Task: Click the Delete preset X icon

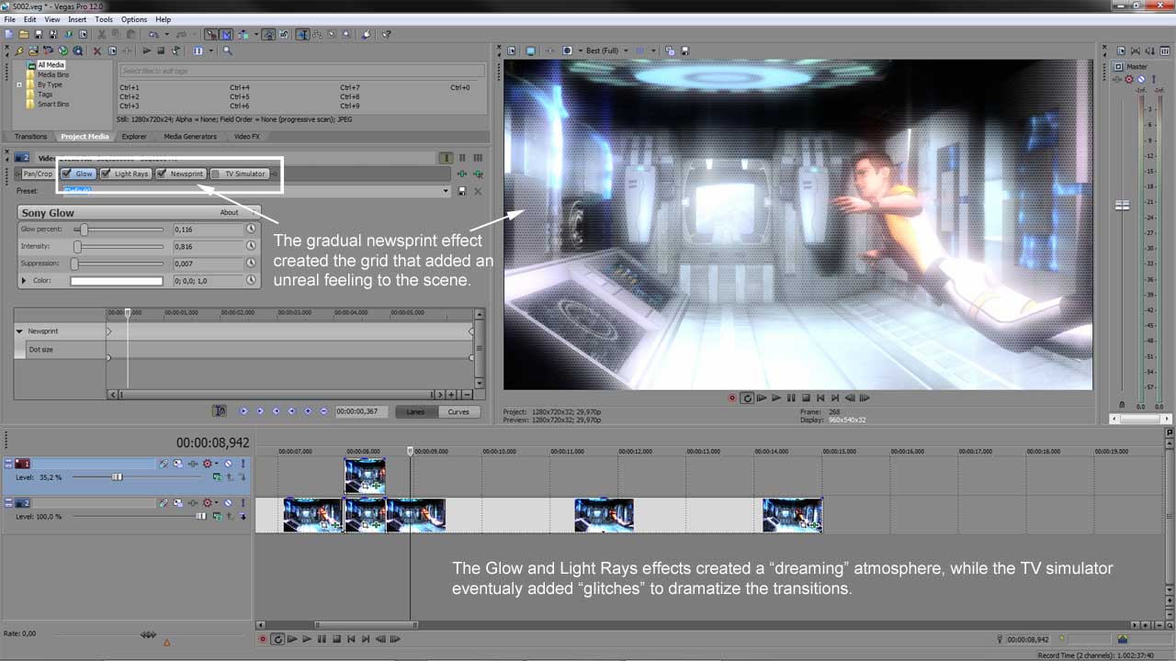Action: 478,191
